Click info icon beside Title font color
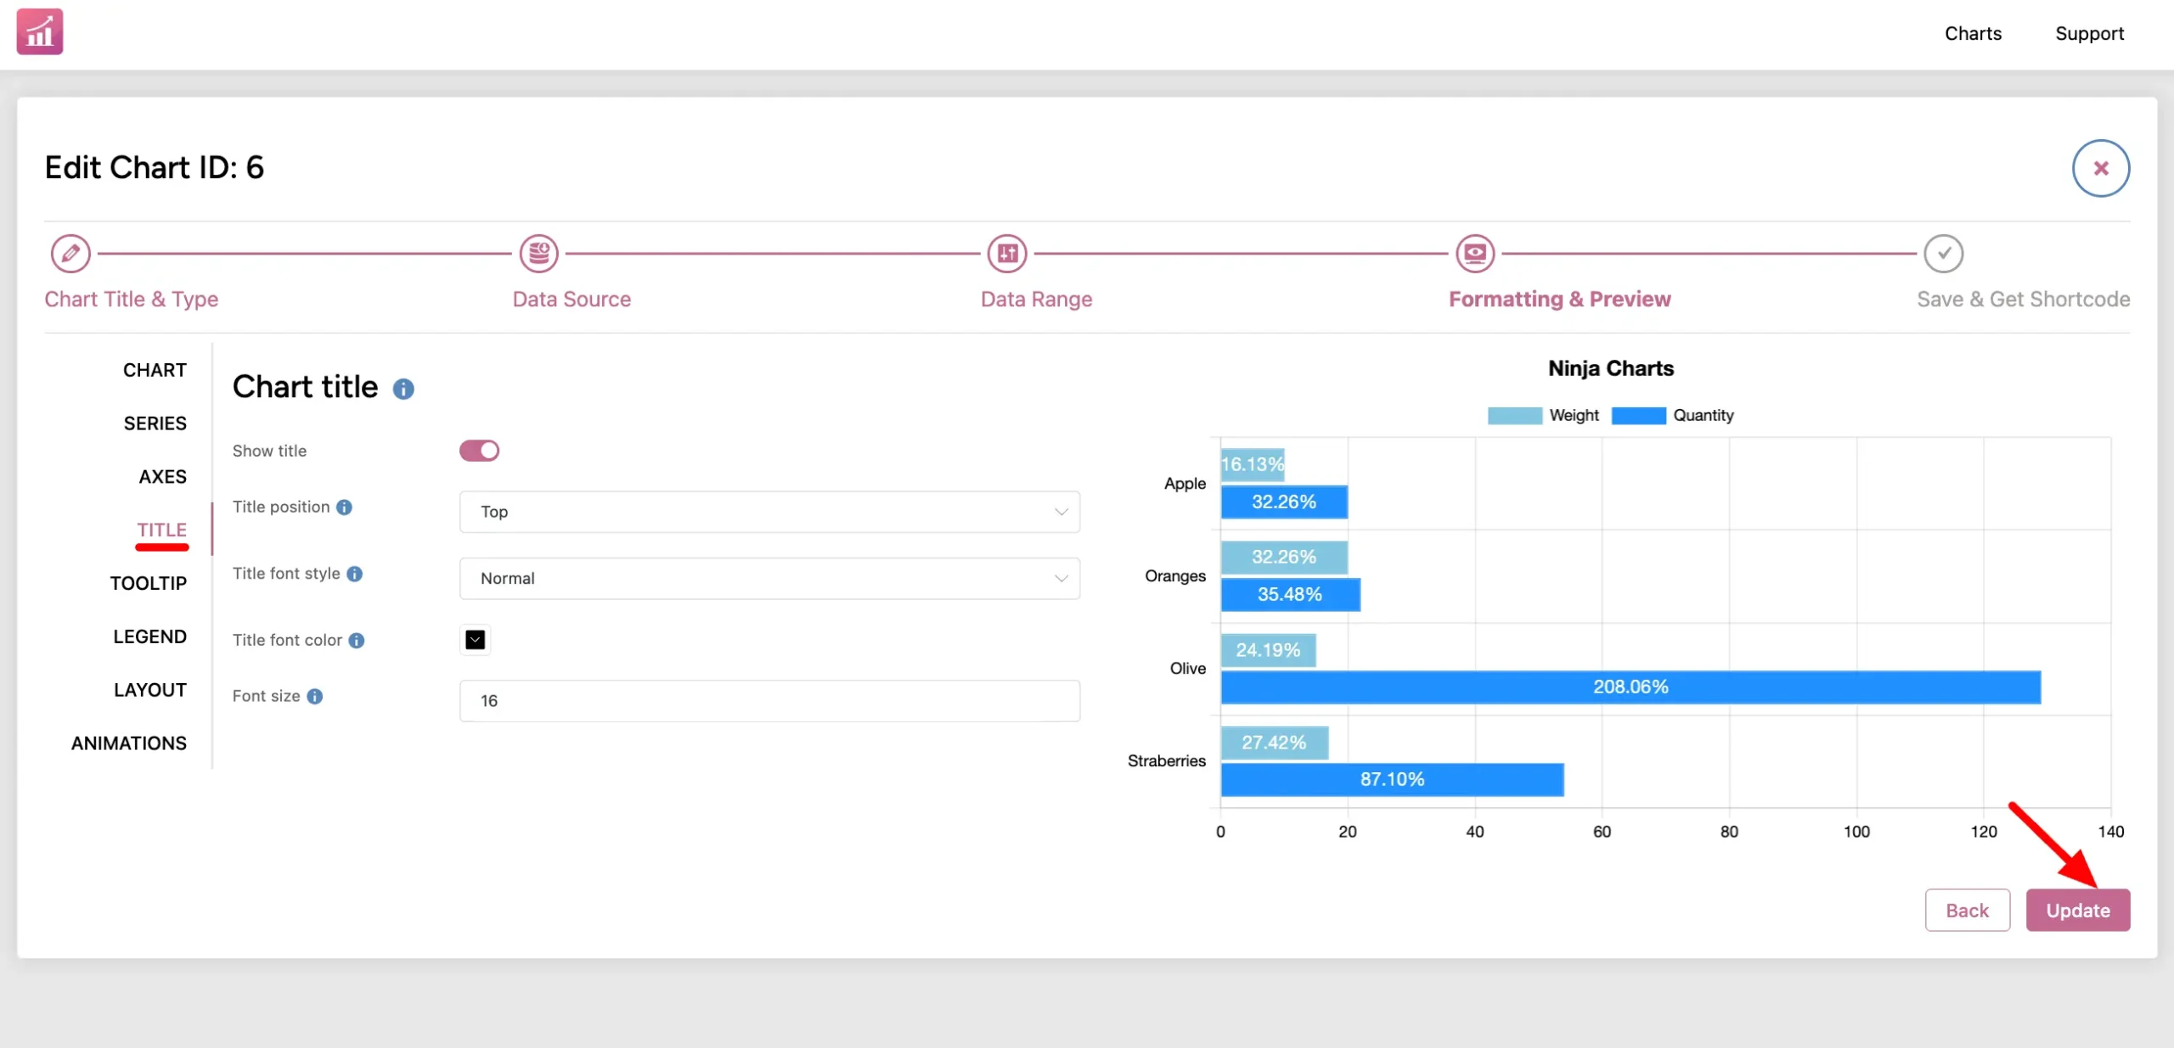The height and width of the screenshot is (1048, 2174). pos(357,641)
